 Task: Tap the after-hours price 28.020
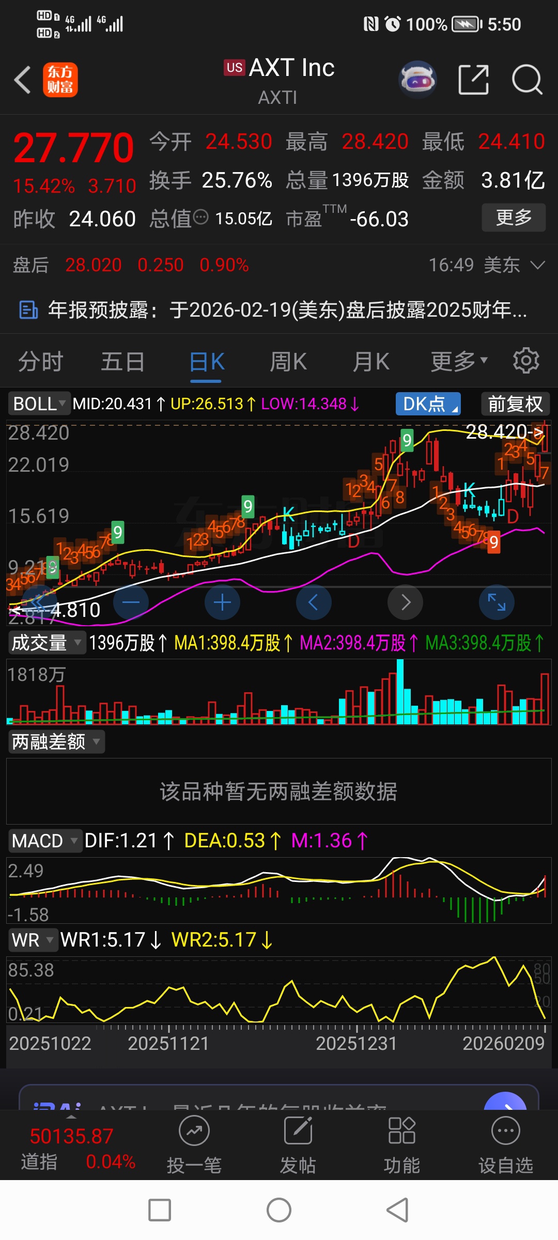(x=94, y=265)
